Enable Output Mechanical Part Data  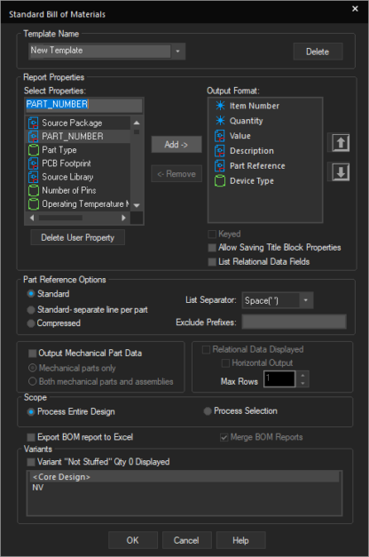pyautogui.click(x=32, y=353)
